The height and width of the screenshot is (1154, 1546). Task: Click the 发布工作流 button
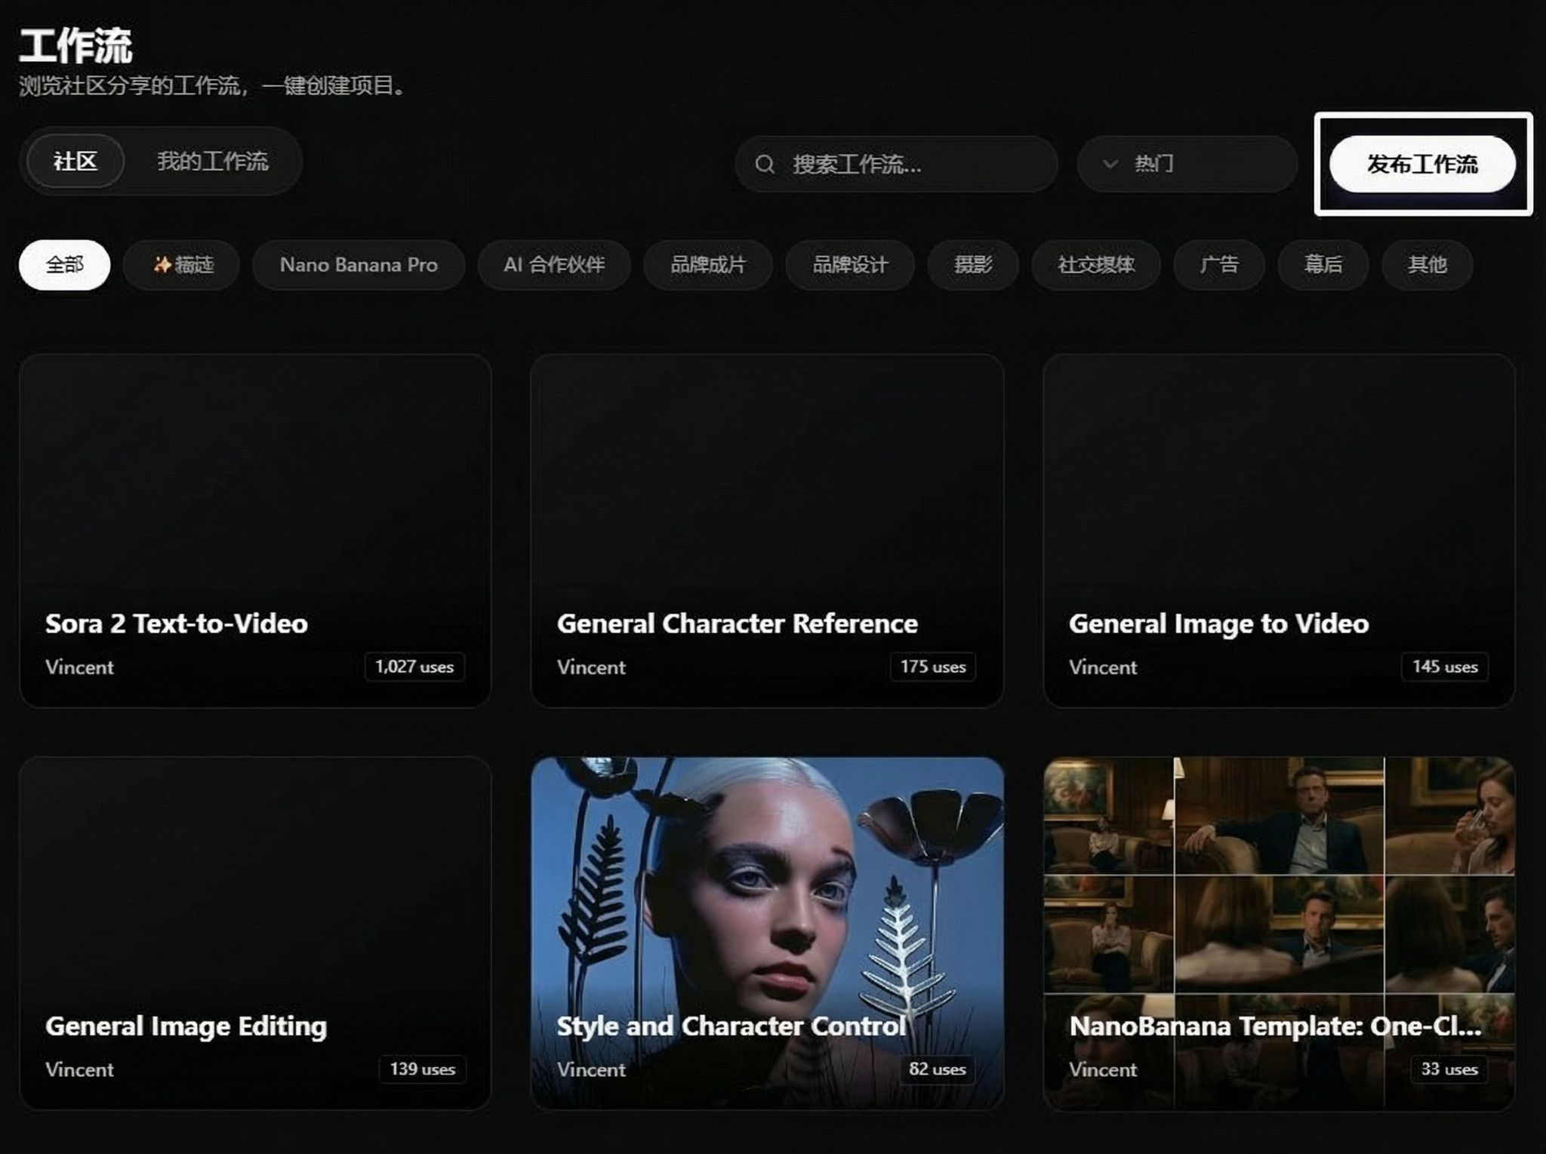pos(1421,164)
